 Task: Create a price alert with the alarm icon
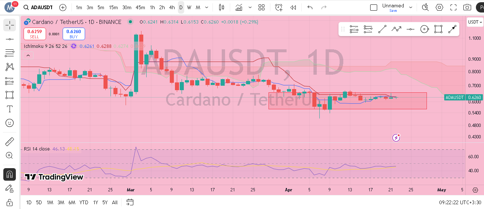(x=279, y=7)
